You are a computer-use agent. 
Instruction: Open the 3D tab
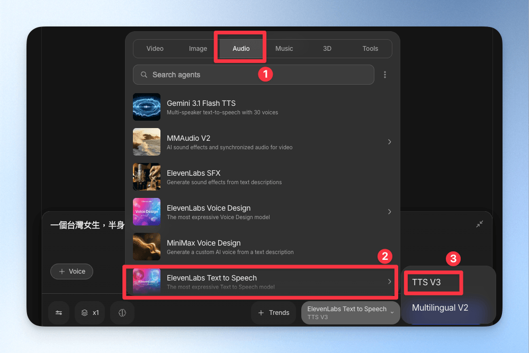tap(327, 49)
